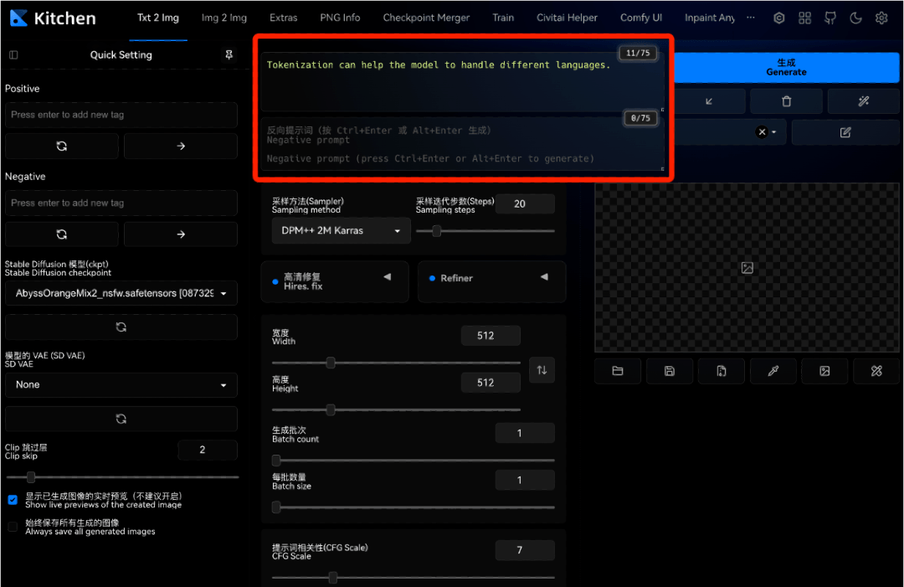Open the Sampling method dropdown
This screenshot has width=904, height=587.
(340, 230)
